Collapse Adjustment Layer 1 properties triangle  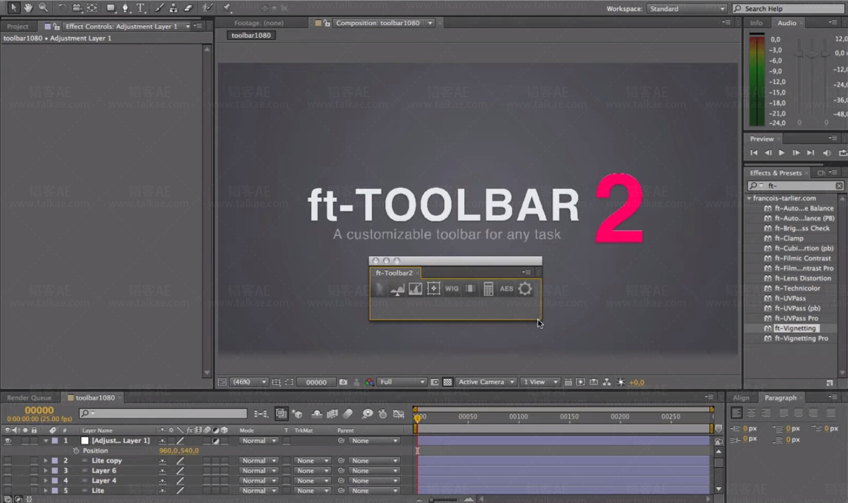46,441
